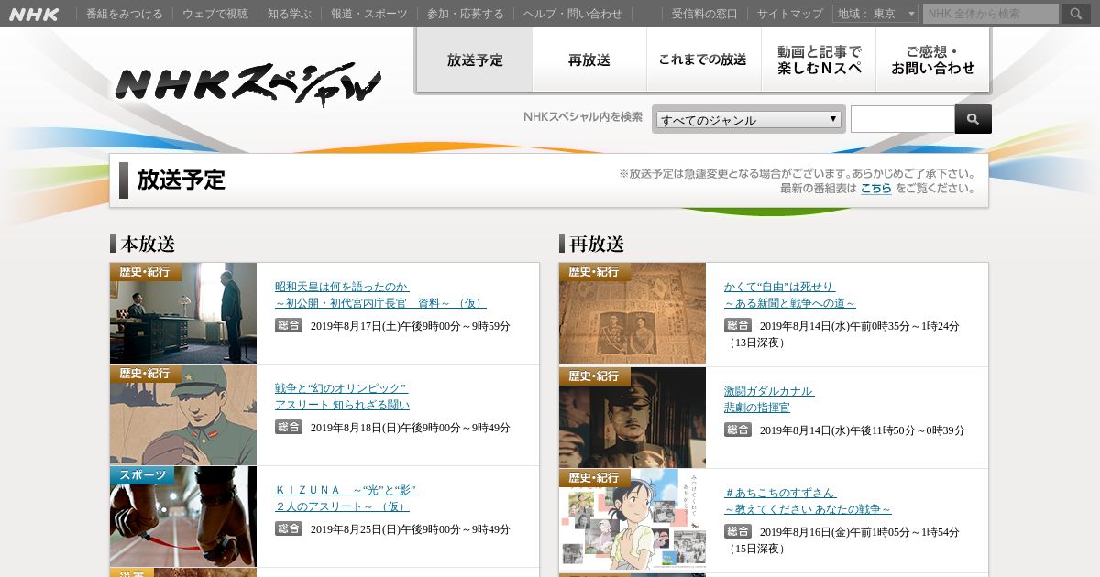Viewport: 1100px width, 577px height.
Task: Click the 総合 badge for 午前0時35分 rebroadcast
Action: tap(738, 325)
